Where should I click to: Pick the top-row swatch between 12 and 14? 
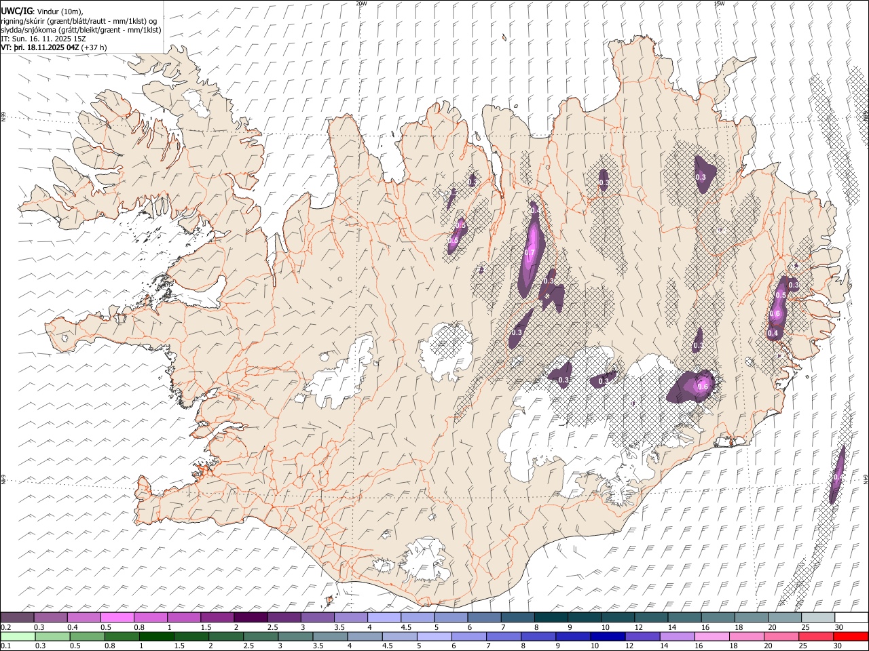[651, 617]
